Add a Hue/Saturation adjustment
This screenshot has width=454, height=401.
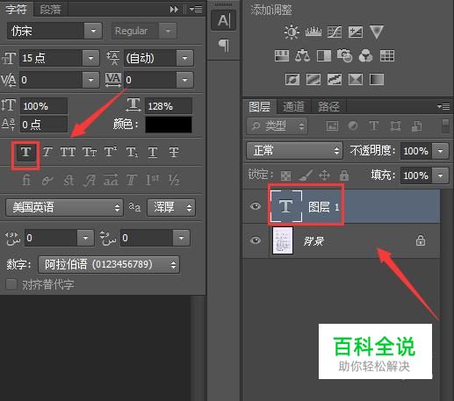tap(282, 55)
